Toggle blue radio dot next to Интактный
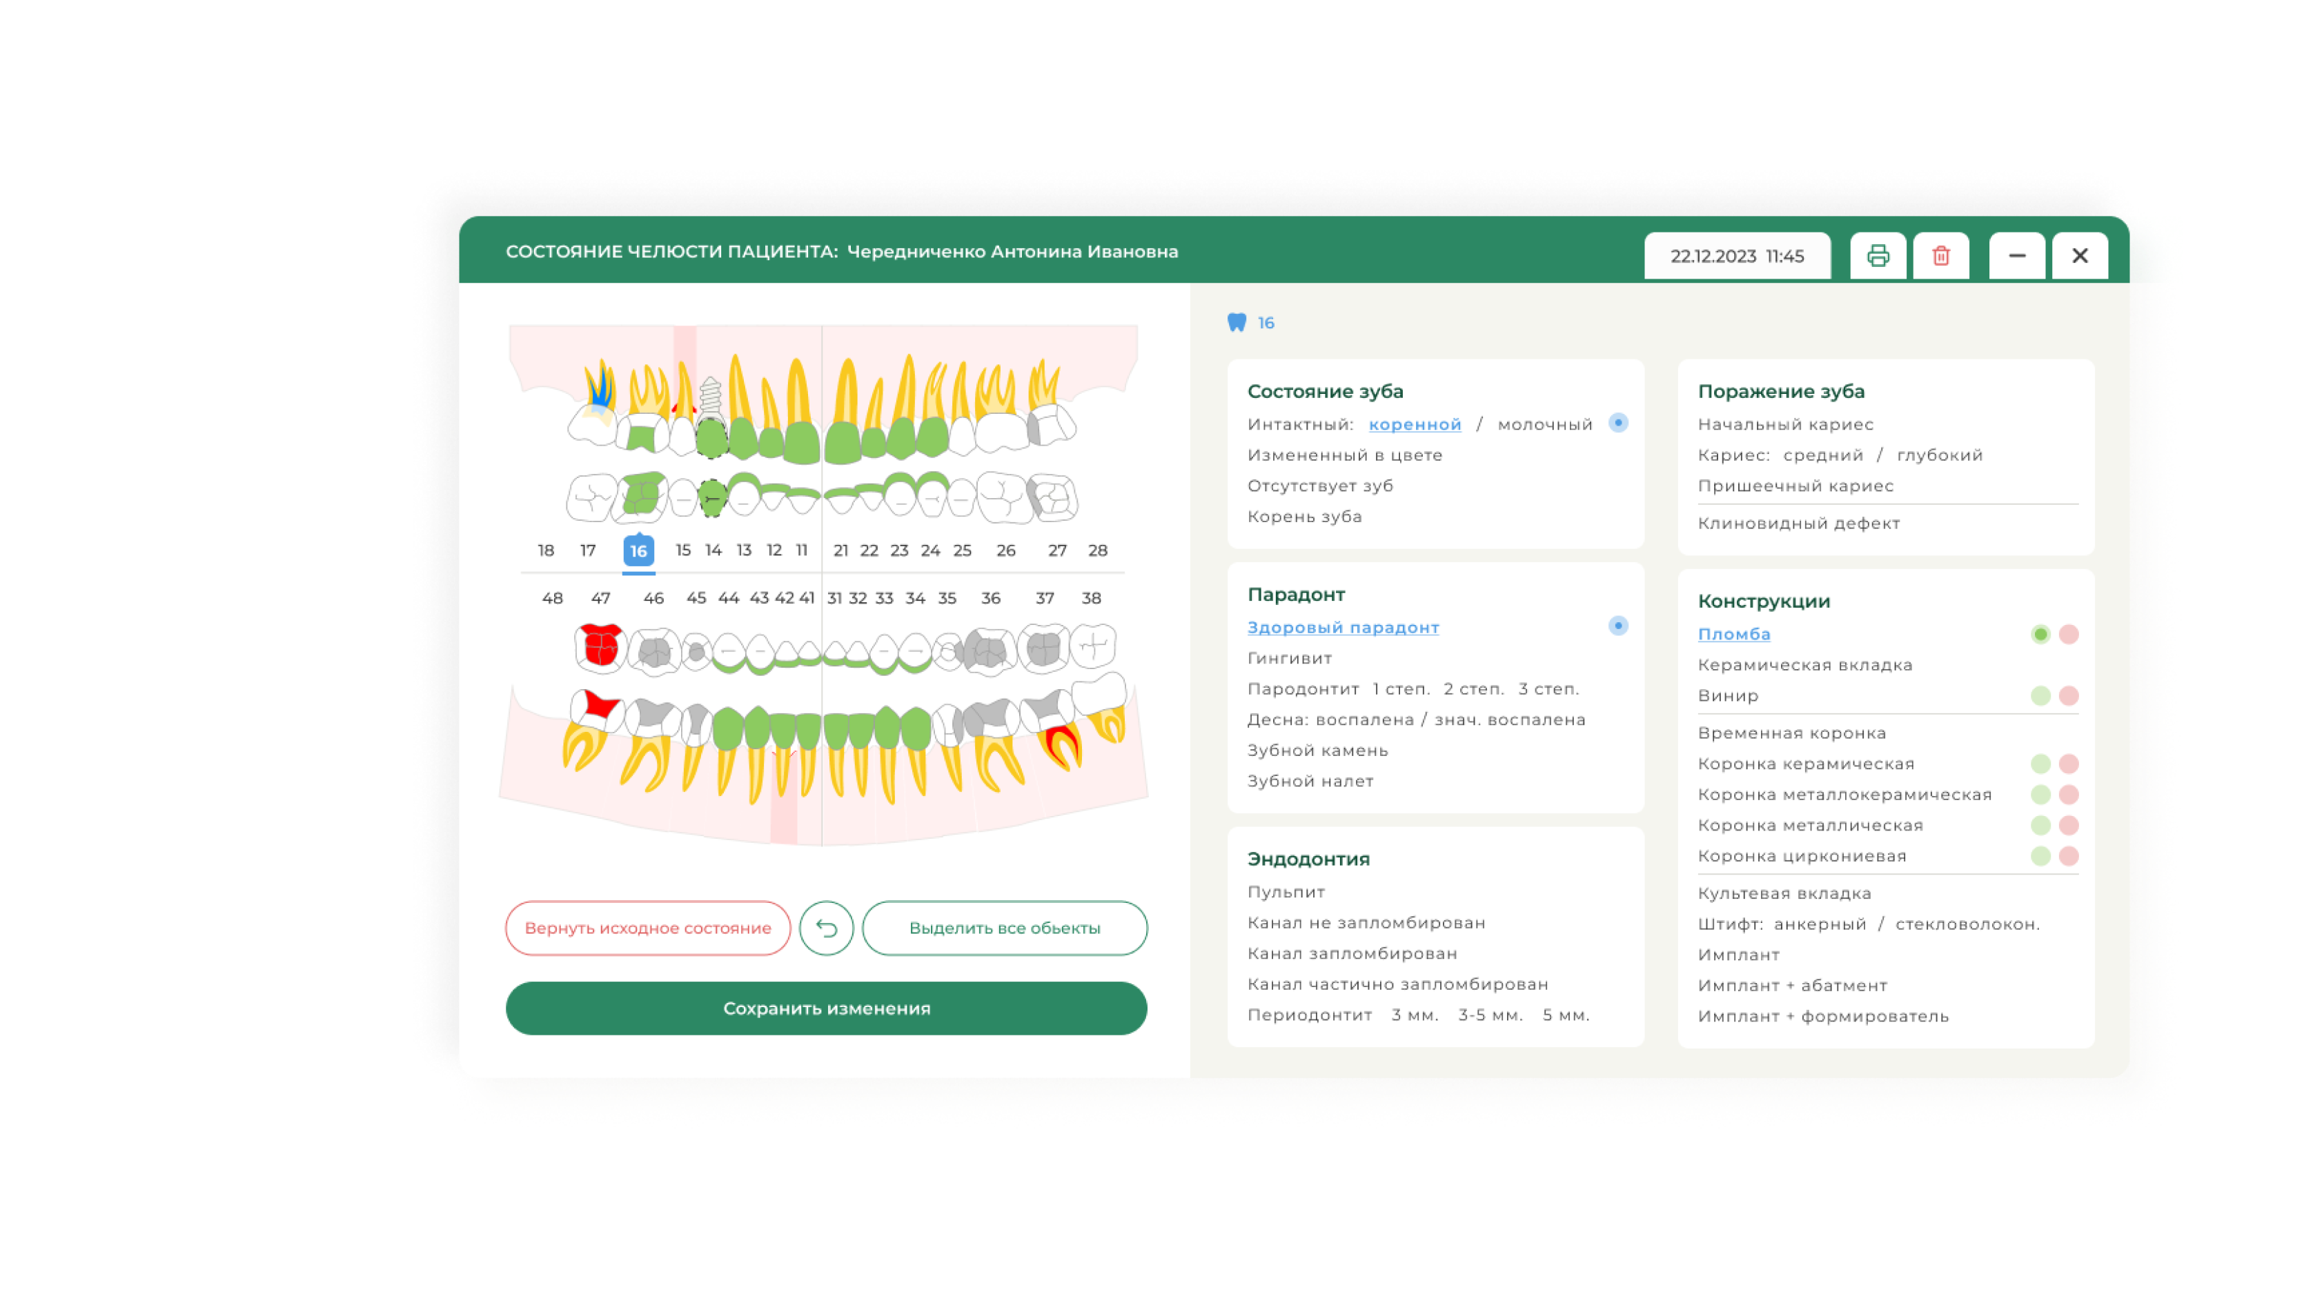This screenshot has height=1292, width=2313. (1618, 423)
